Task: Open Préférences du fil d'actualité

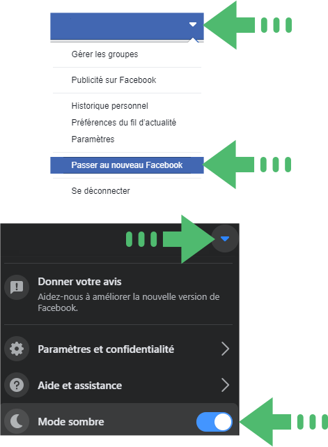Action: pyautogui.click(x=123, y=122)
